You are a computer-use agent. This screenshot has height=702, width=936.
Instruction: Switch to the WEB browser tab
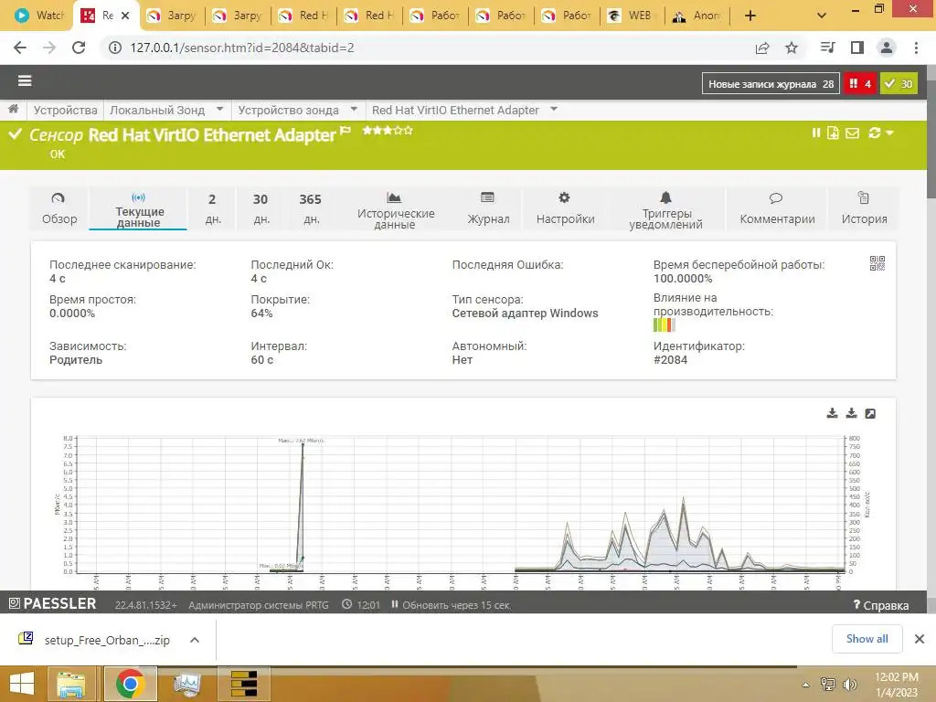633,16
